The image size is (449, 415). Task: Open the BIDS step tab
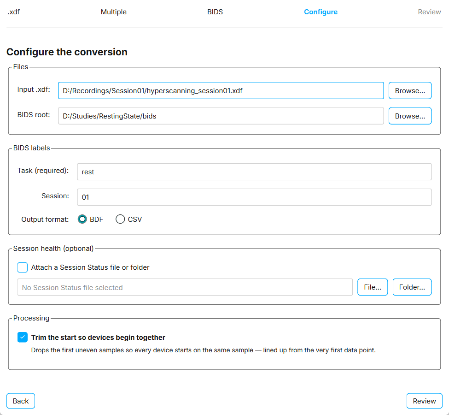click(x=215, y=12)
